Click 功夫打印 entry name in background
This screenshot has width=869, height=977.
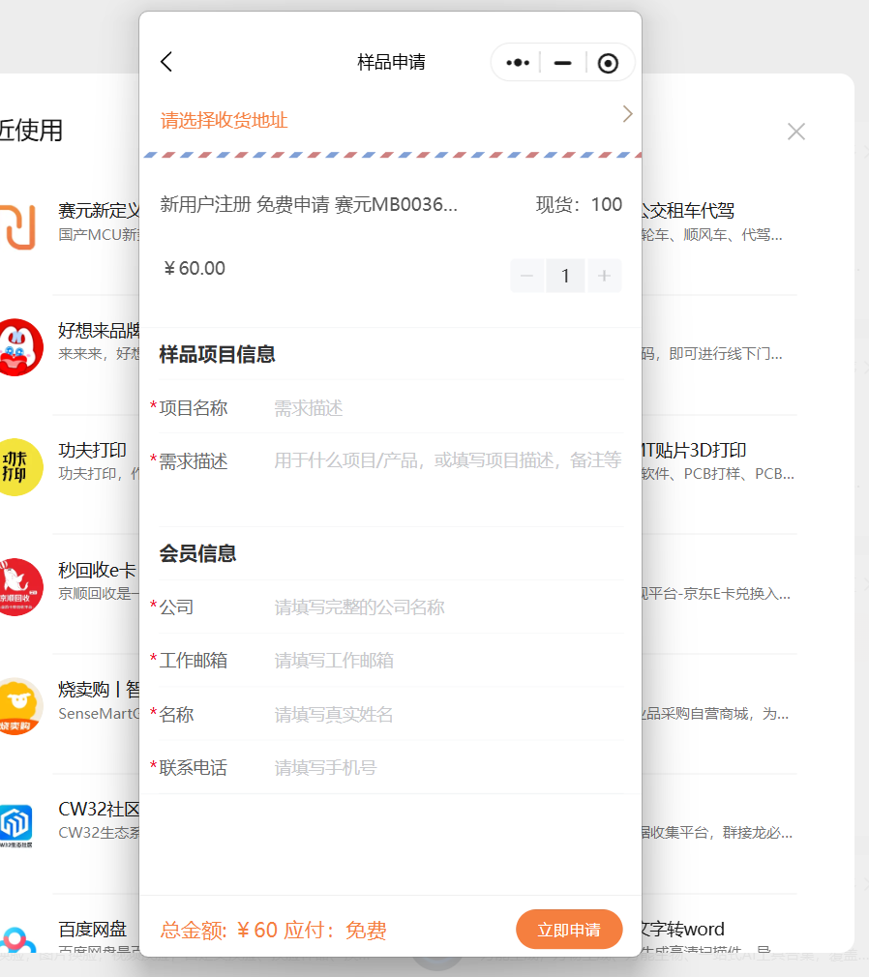(92, 450)
